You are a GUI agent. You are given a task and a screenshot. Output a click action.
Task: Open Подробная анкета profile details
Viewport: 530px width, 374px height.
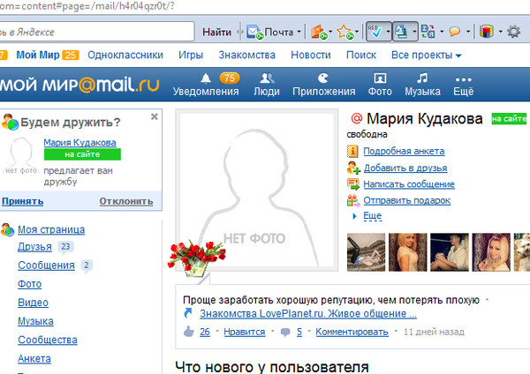coord(404,151)
